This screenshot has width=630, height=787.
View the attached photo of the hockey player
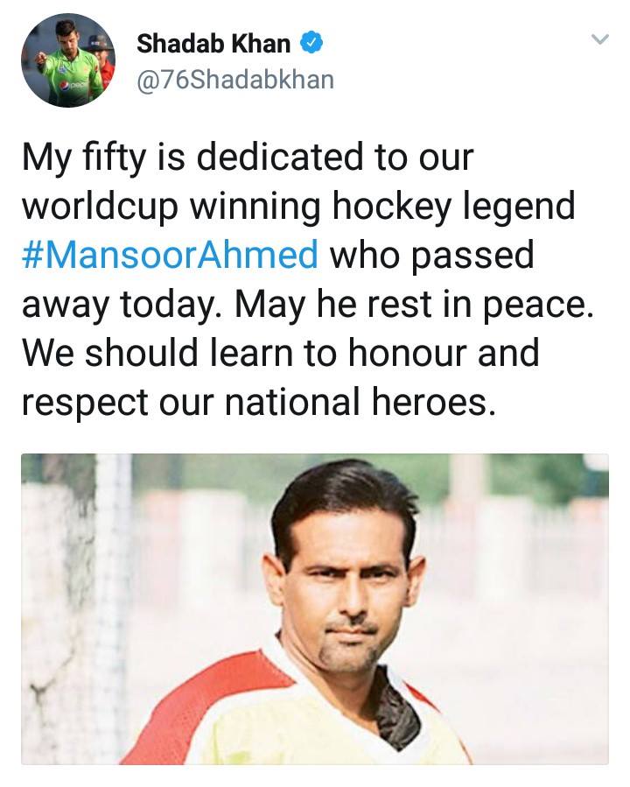[315, 608]
